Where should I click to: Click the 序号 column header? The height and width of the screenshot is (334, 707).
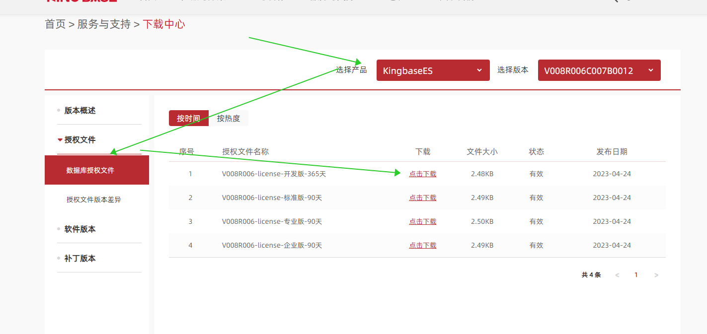click(186, 151)
